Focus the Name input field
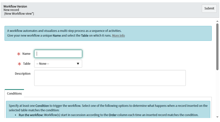Image resolution: width=220 pixels, height=122 pixels. [x=58, y=54]
